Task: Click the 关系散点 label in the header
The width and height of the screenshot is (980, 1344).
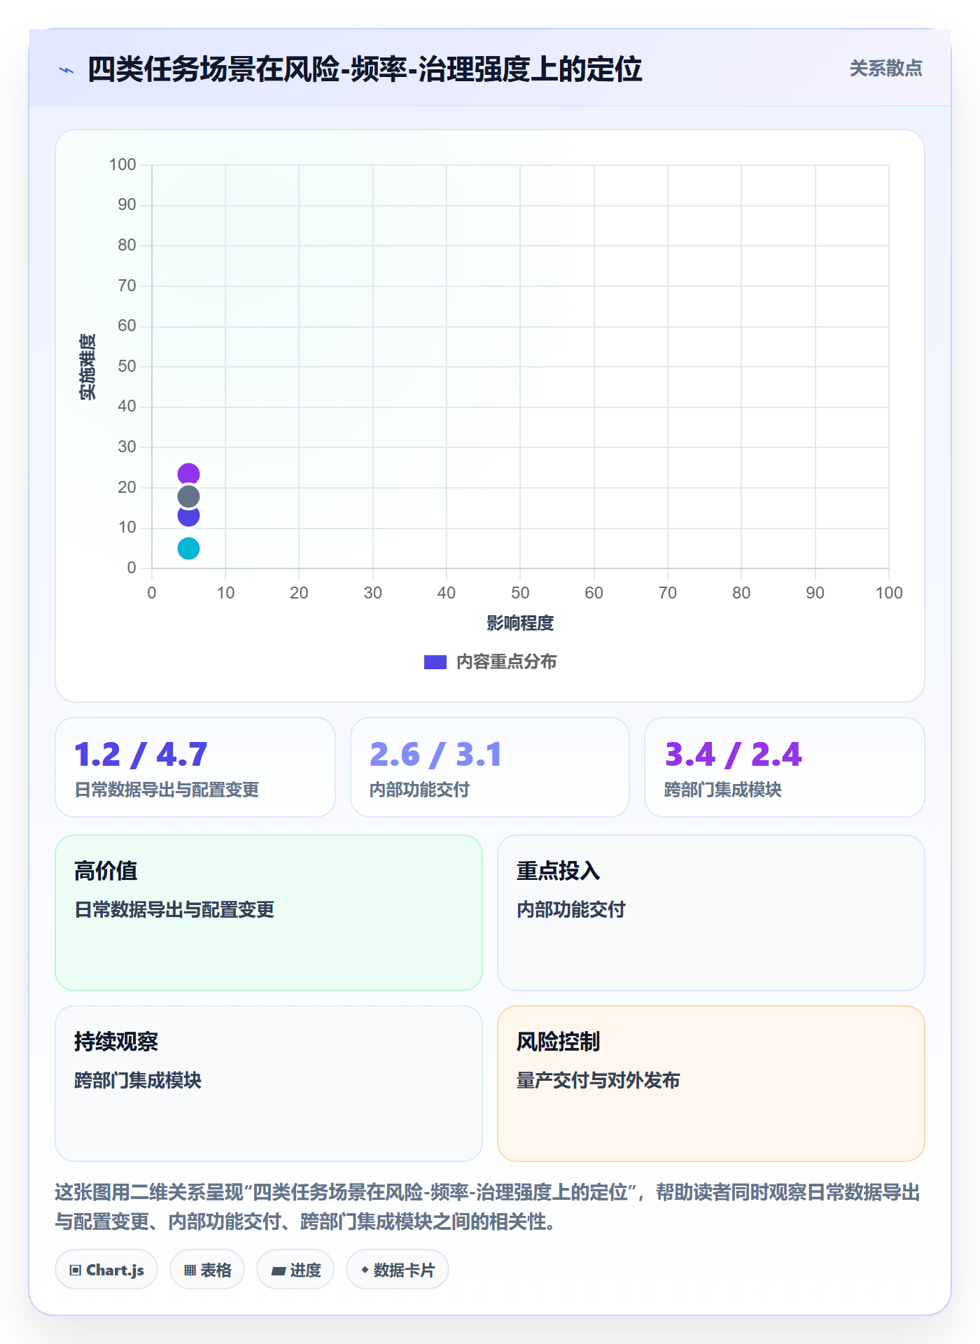Action: [885, 69]
